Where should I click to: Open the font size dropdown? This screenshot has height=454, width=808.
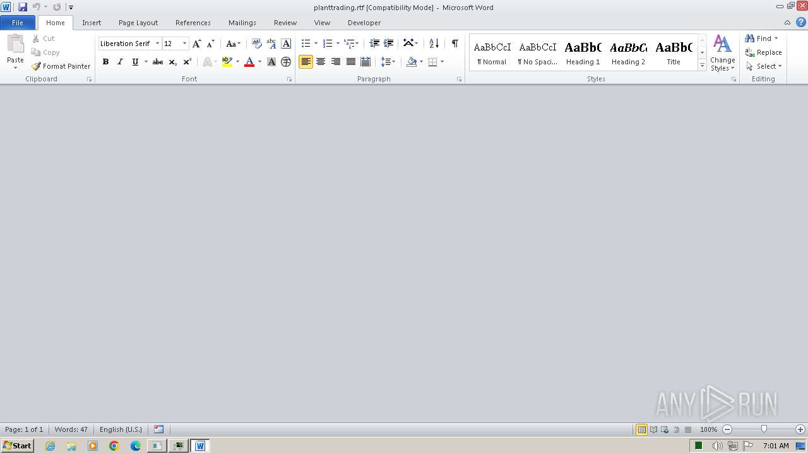tap(184, 44)
